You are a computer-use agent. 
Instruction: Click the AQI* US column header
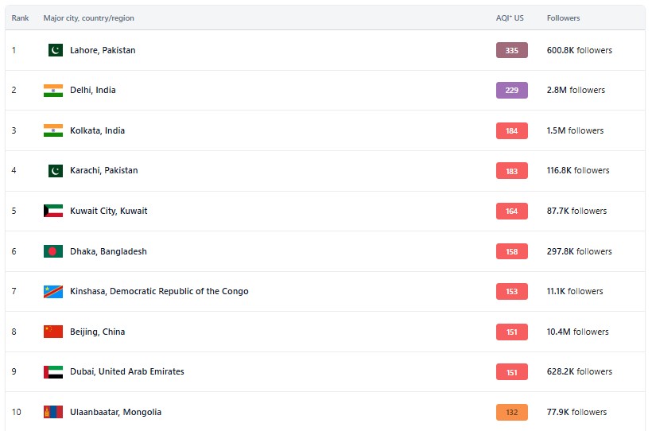click(x=510, y=17)
